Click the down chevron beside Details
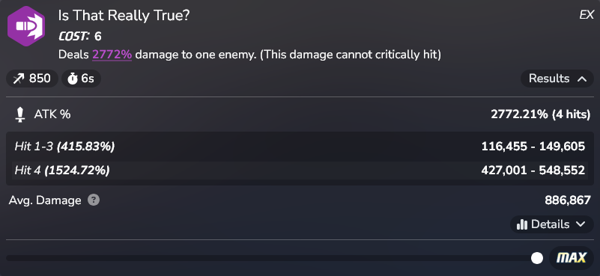Screen dimensions: 600x276 pyautogui.click(x=580, y=224)
